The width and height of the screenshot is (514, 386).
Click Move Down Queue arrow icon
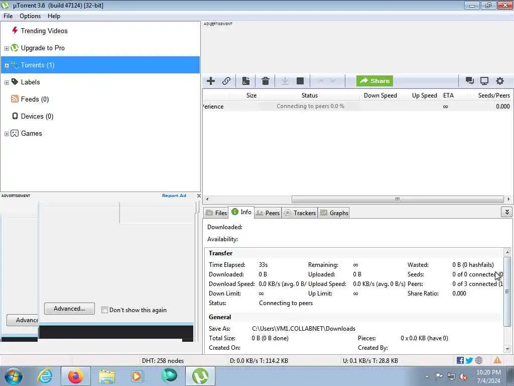pos(333,81)
